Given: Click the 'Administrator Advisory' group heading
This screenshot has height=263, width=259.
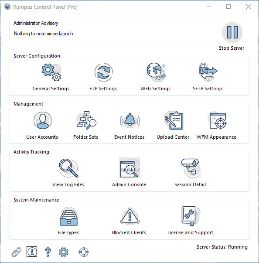Looking at the screenshot, I should point(36,23).
